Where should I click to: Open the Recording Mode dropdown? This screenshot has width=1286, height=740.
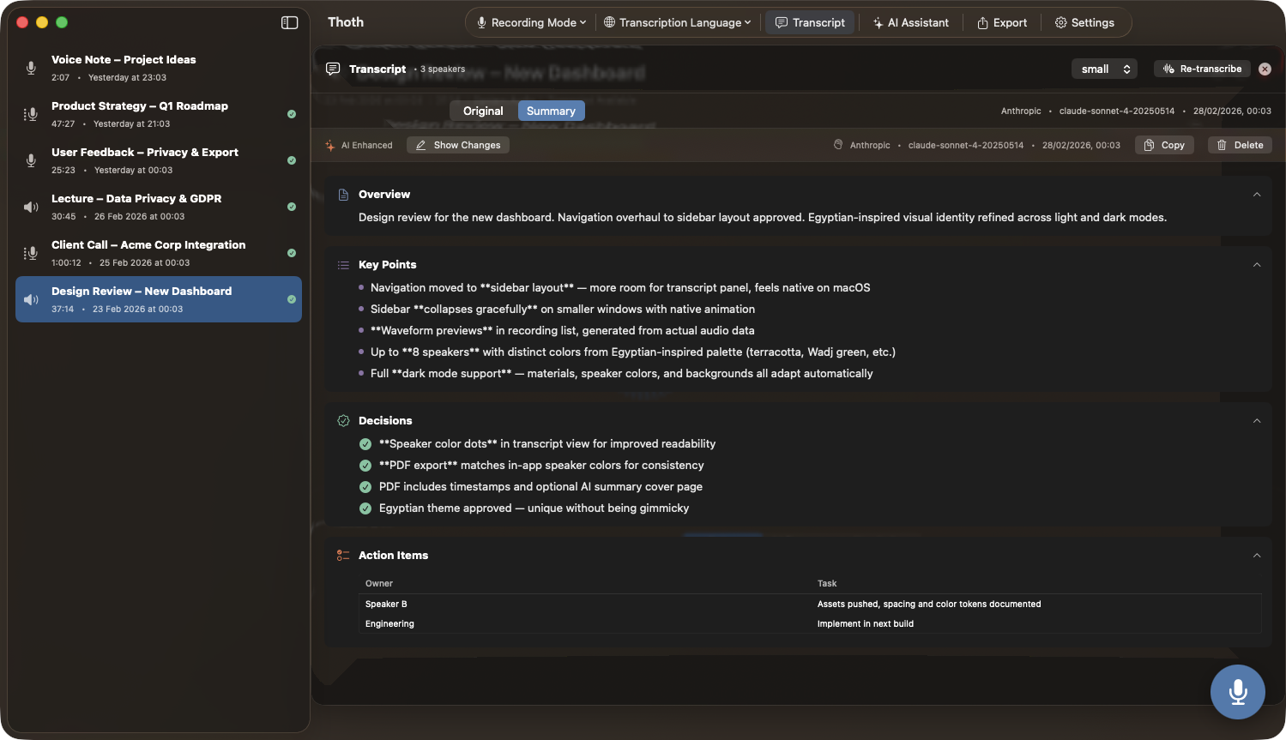[531, 22]
